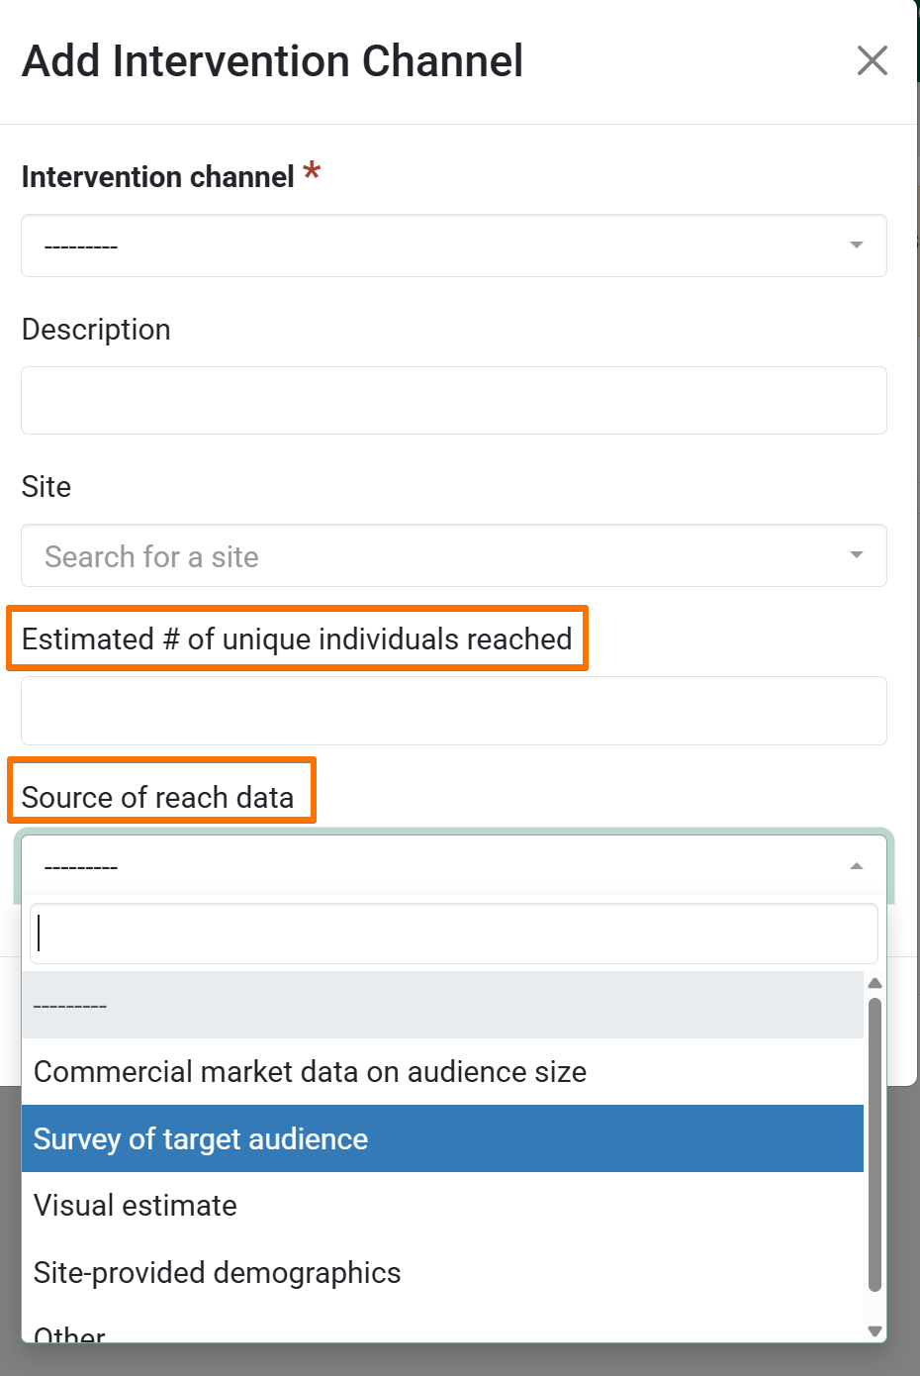920x1376 pixels.
Task: Click the Intervention channel dropdown arrow
Action: tap(856, 246)
